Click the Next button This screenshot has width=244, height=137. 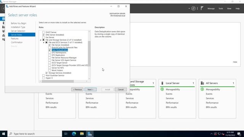click(91, 89)
